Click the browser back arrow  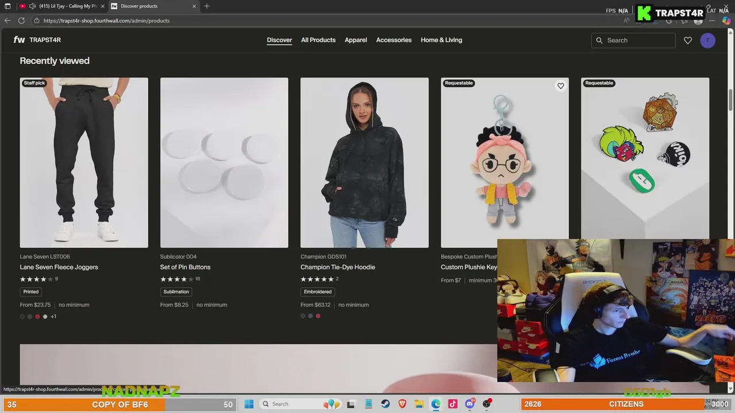pyautogui.click(x=7, y=21)
